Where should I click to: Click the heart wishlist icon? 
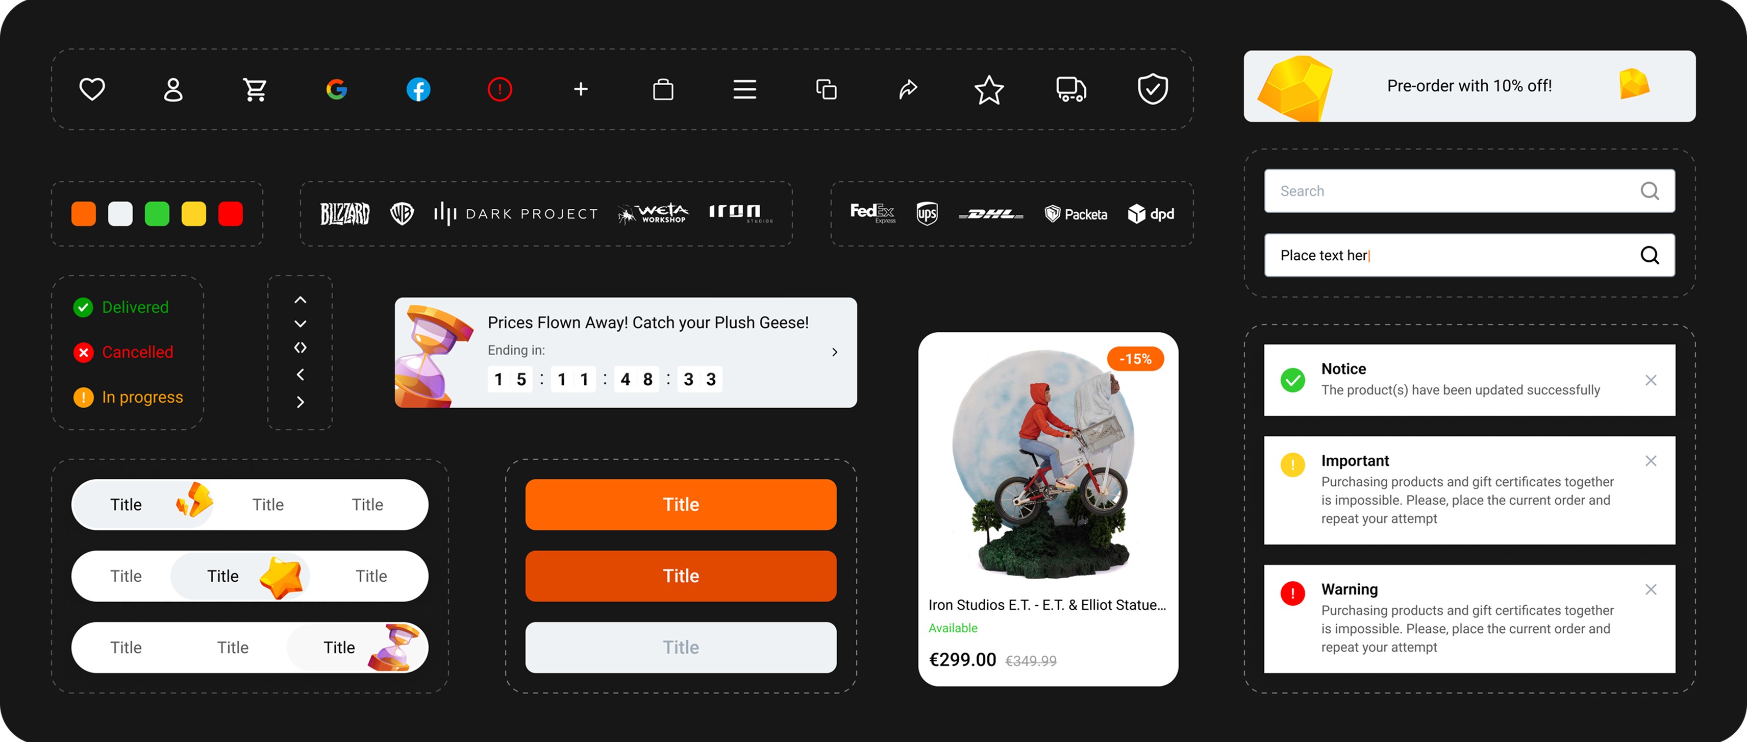click(x=92, y=89)
